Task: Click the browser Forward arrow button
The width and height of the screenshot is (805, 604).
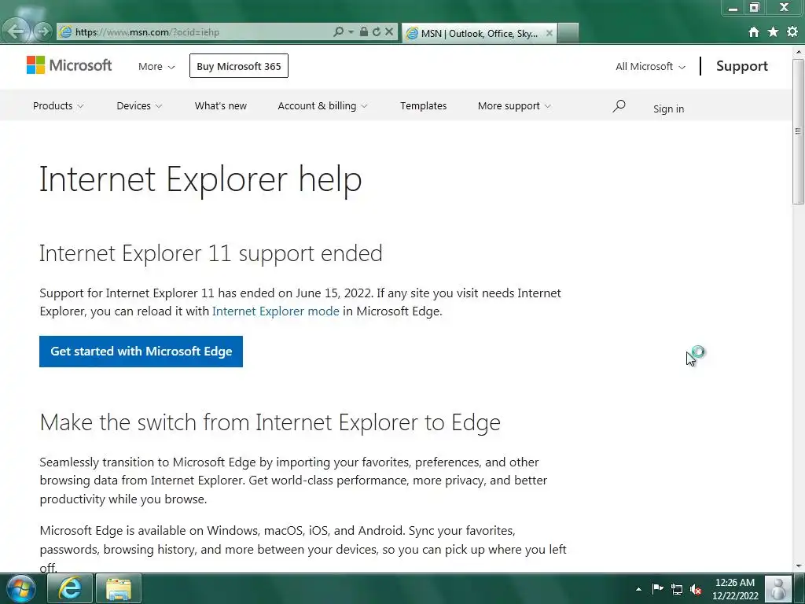Action: tap(44, 31)
